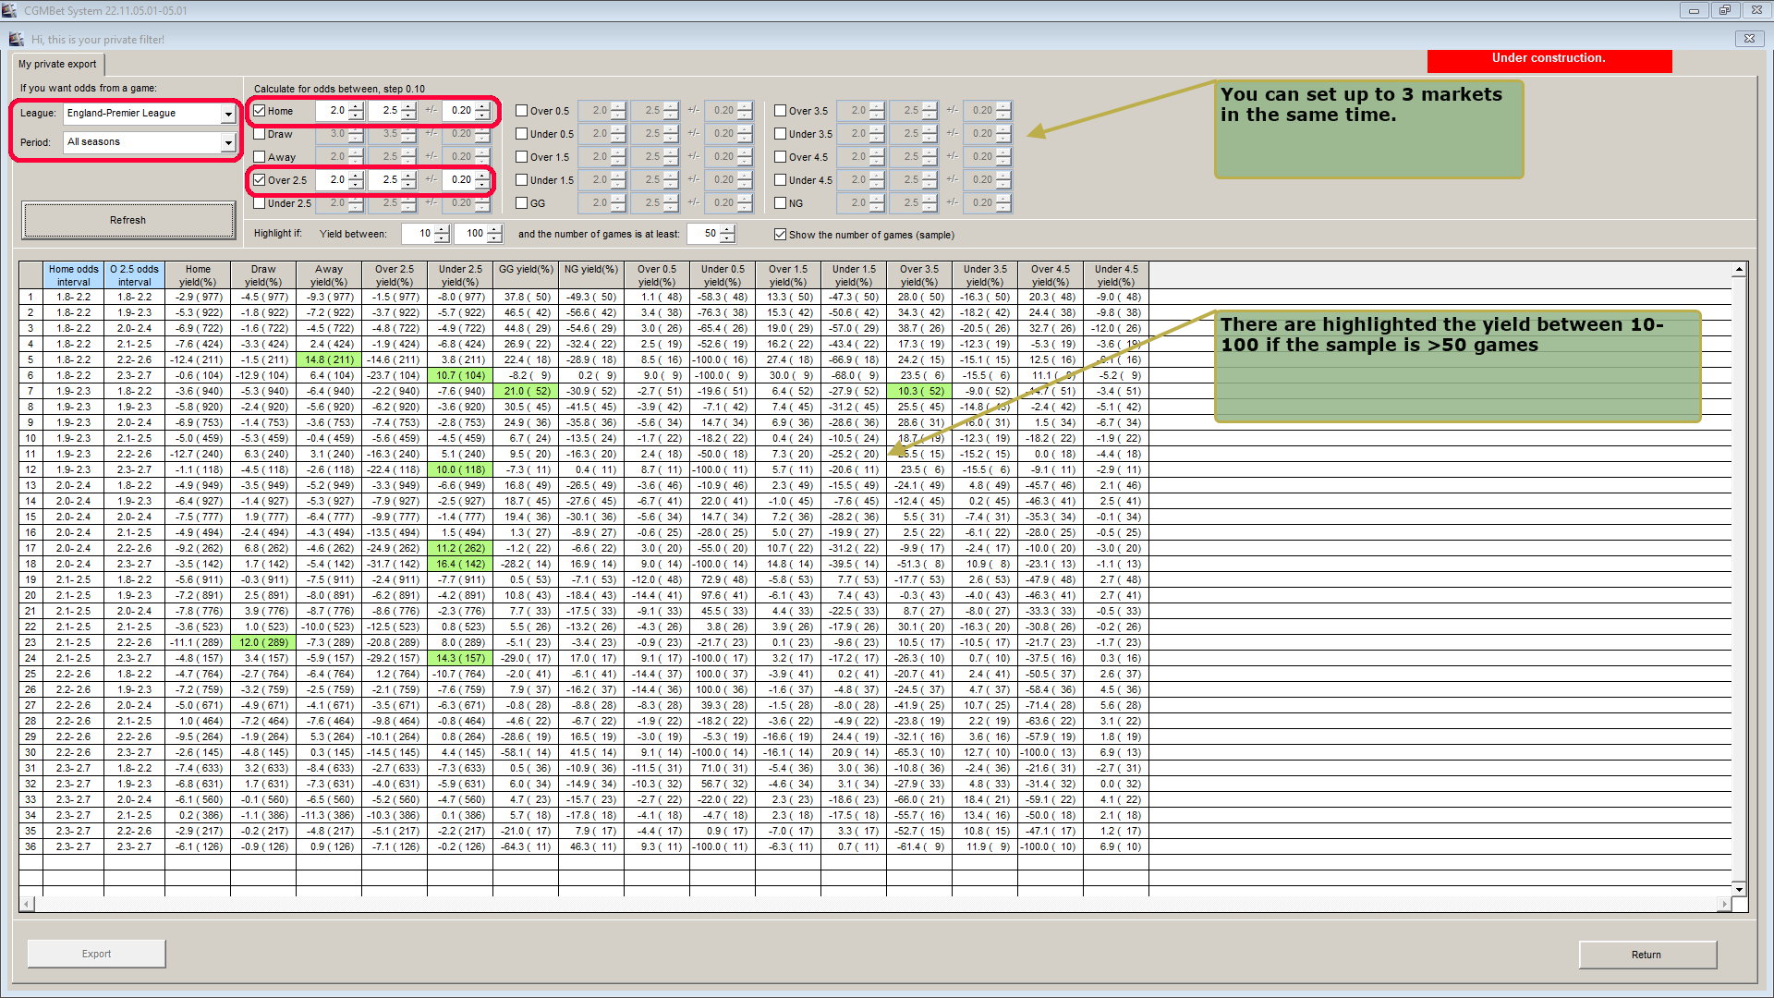Restore down the application window
The image size is (1774, 998).
1724,11
